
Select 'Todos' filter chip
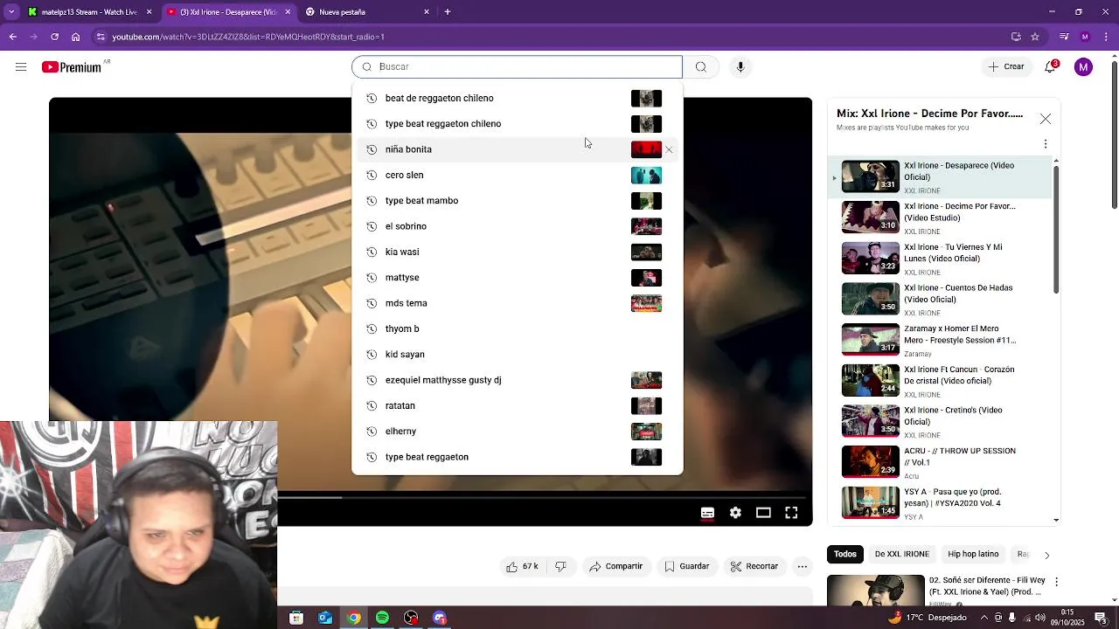click(844, 555)
